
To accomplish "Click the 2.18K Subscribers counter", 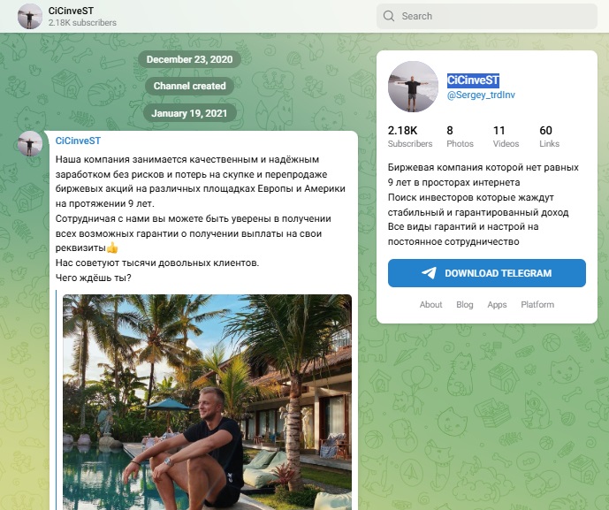I will click(x=410, y=136).
